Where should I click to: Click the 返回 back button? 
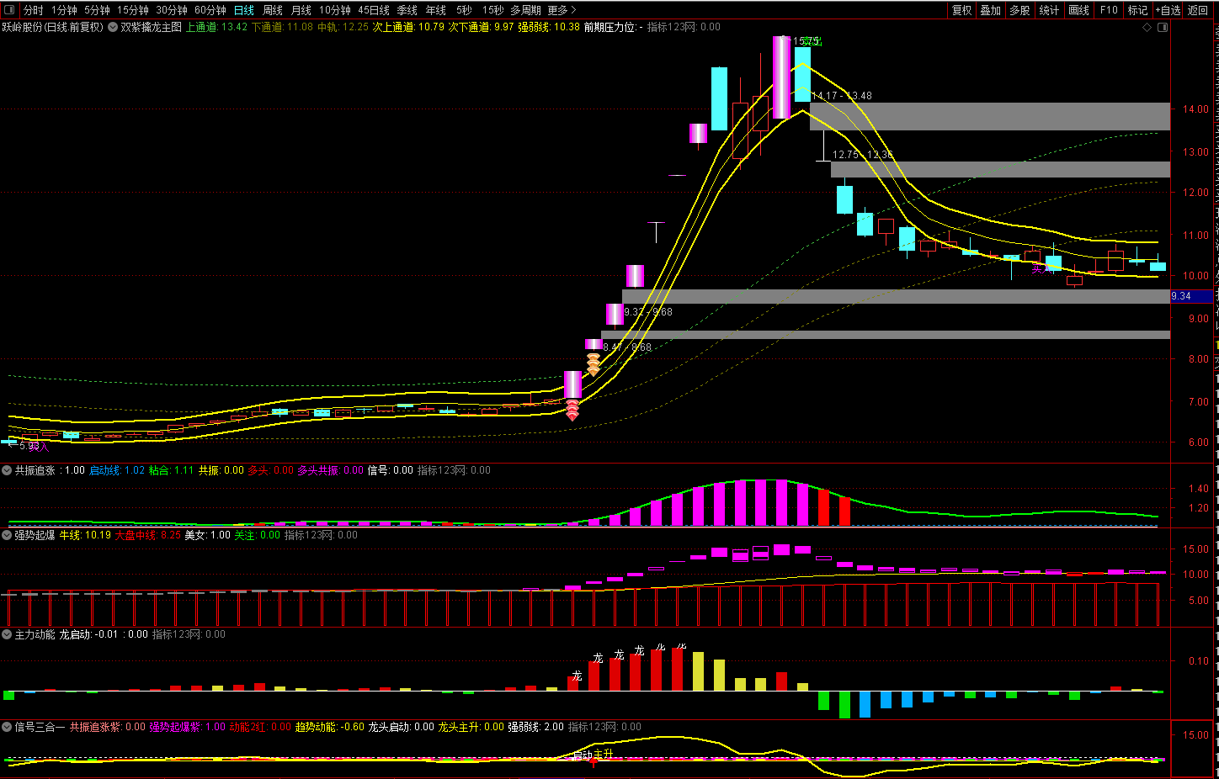pos(1197,10)
